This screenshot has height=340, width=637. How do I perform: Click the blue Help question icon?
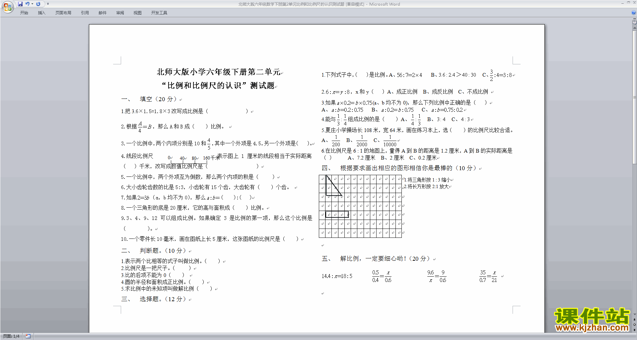634,13
